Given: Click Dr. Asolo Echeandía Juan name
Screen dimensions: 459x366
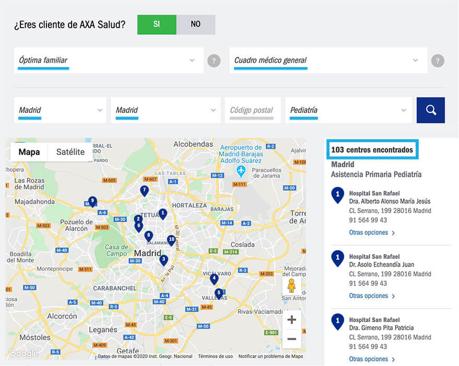Looking at the screenshot, I should (x=381, y=265).
